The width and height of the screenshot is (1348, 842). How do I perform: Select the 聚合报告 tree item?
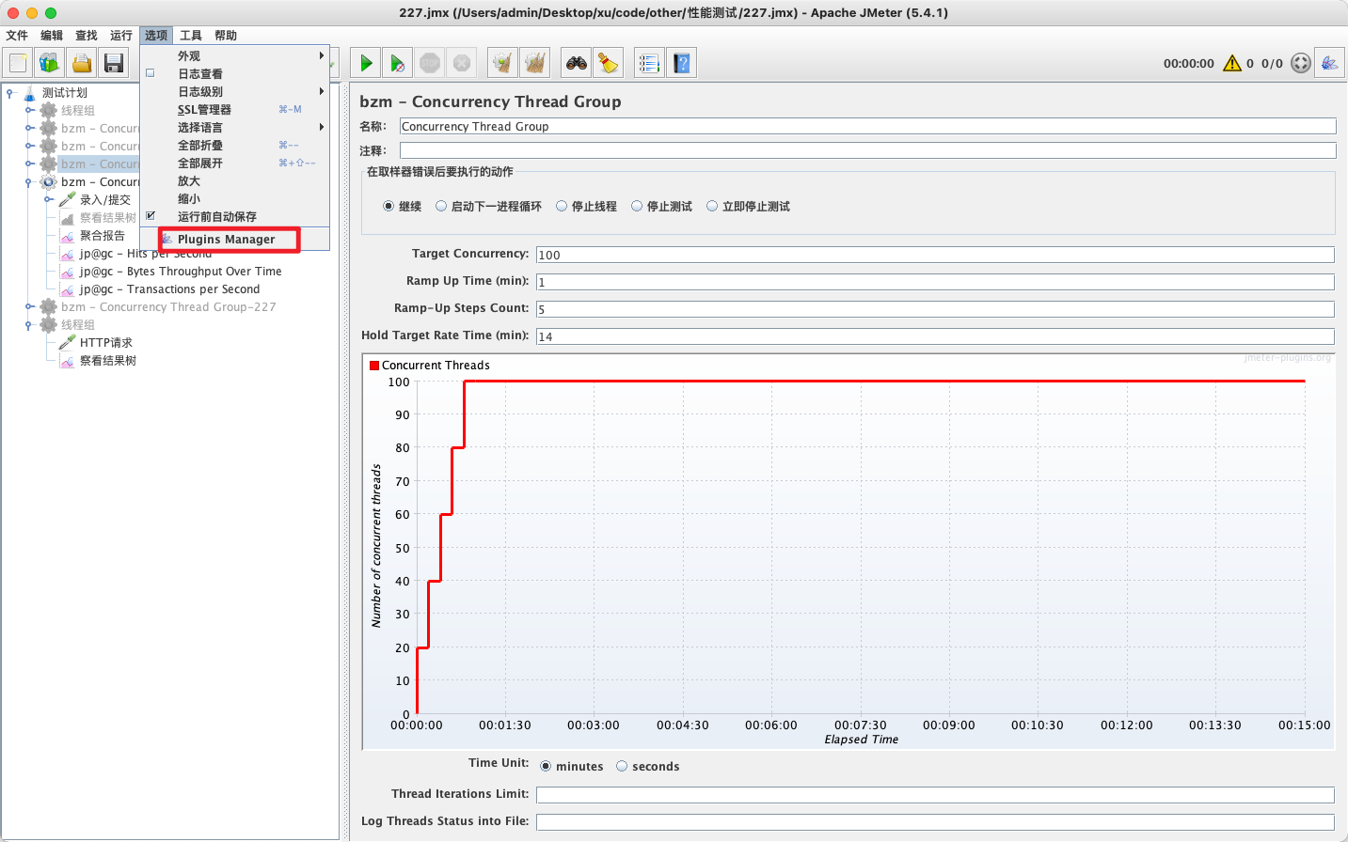103,236
